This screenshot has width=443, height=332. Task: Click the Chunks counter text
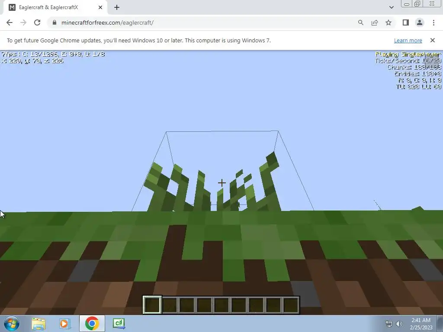[x=414, y=67]
